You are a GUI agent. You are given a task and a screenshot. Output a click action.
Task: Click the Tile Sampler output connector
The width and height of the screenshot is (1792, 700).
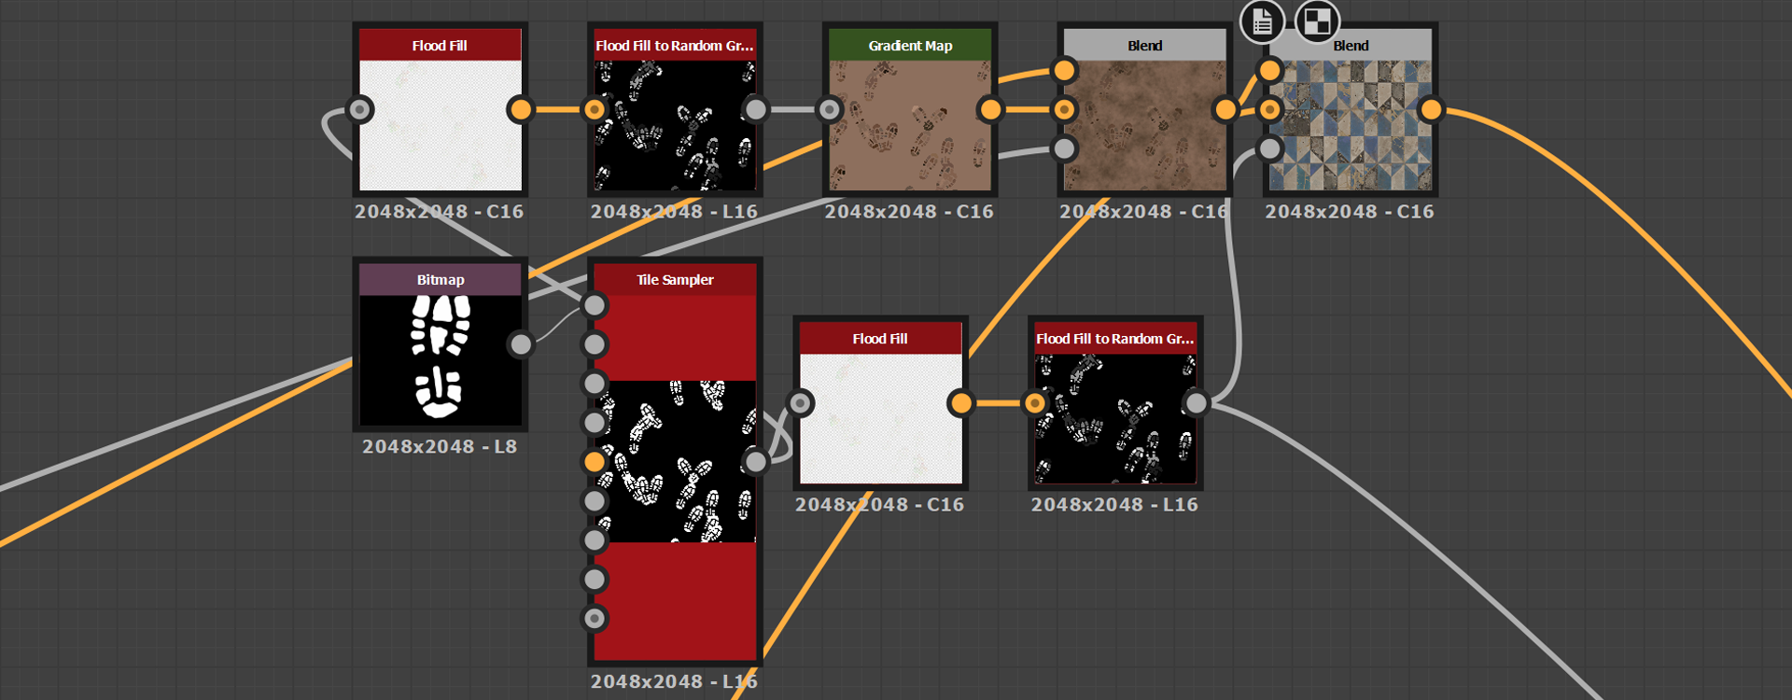tap(756, 461)
